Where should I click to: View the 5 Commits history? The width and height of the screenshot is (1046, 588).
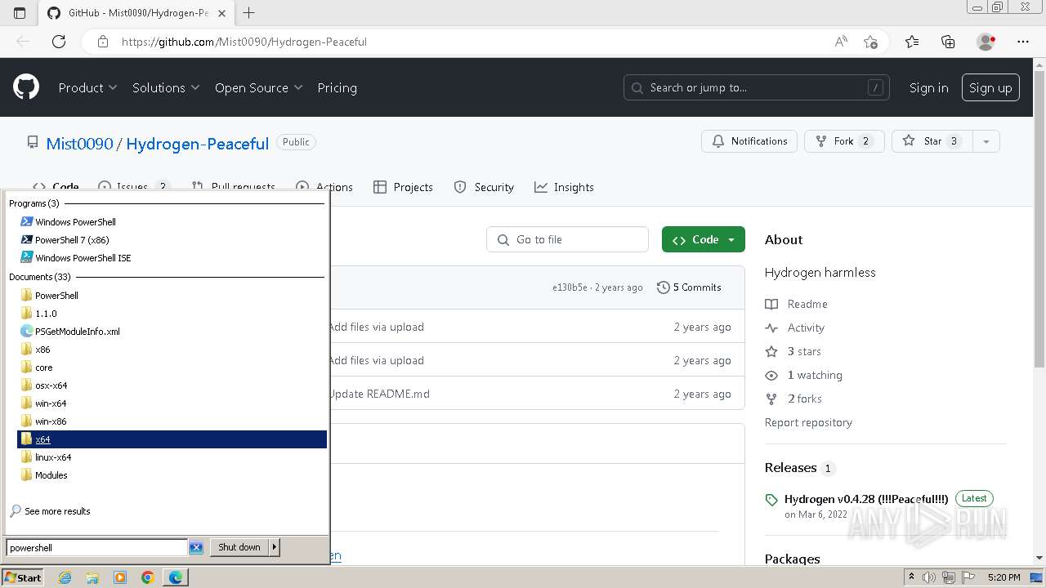pos(689,287)
